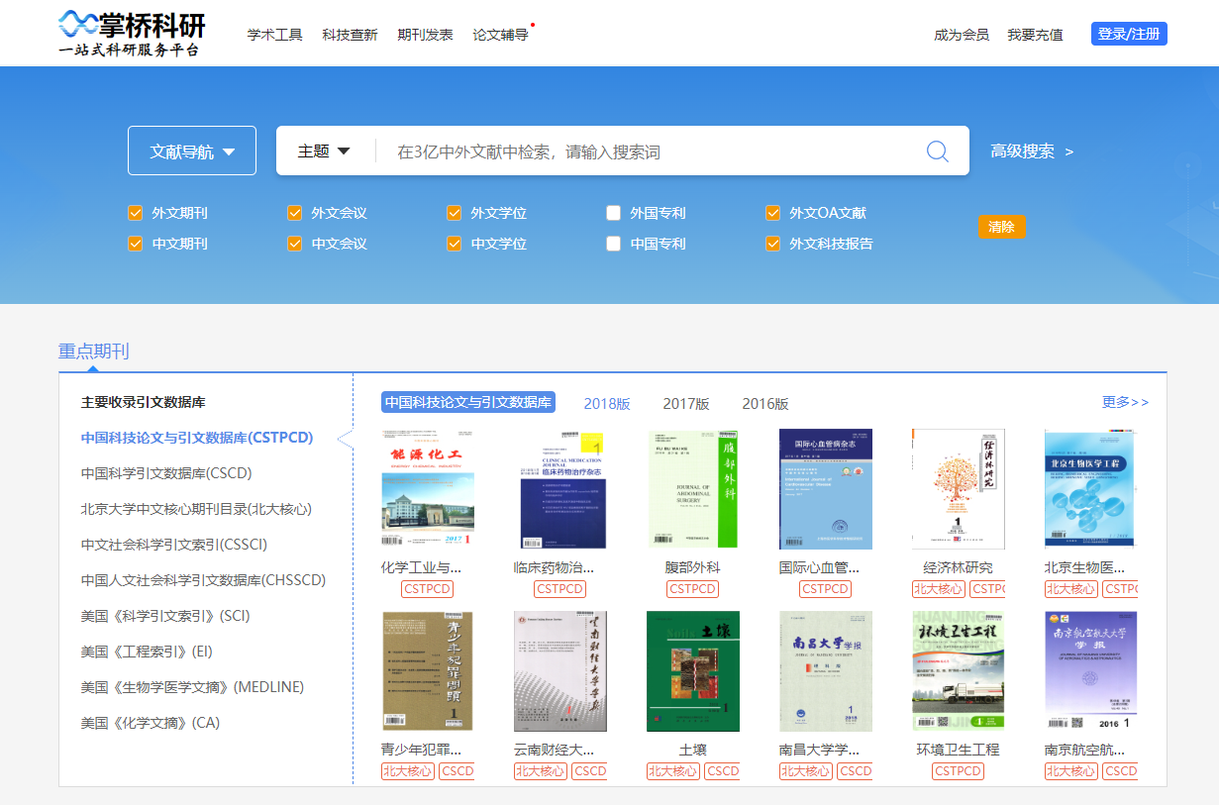Open the 主题 search field dropdown
The image size is (1219, 805).
coord(325,151)
